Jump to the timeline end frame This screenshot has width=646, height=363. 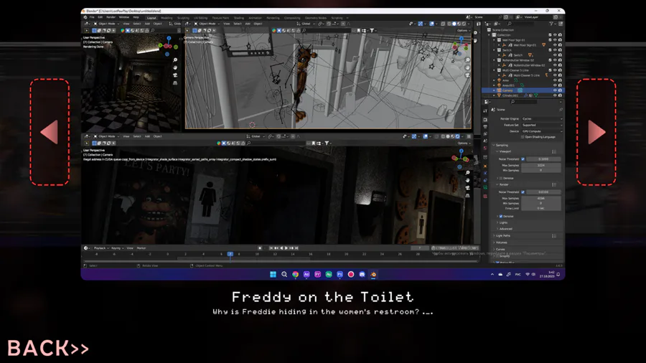click(296, 248)
